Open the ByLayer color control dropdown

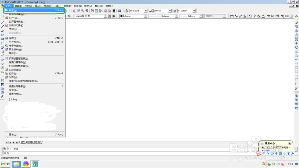[145, 16]
